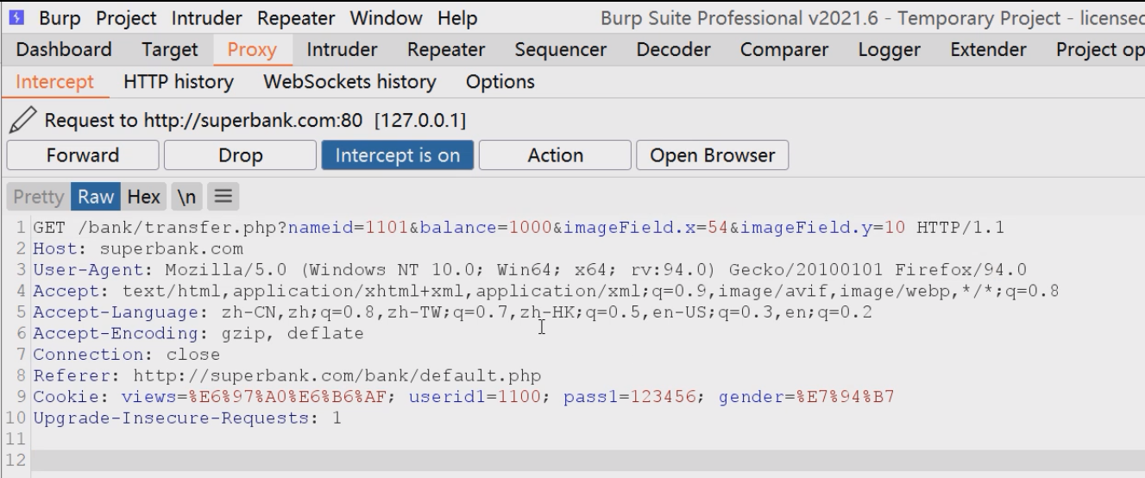Drop the intercepted request
The width and height of the screenshot is (1145, 478).
click(x=240, y=155)
